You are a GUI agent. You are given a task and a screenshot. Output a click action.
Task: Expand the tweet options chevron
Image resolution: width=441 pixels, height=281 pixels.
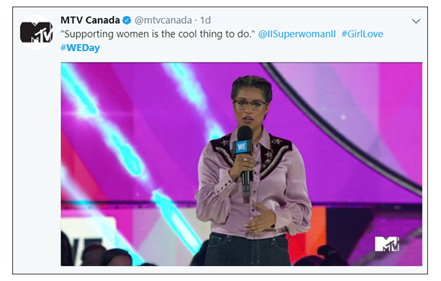[416, 21]
